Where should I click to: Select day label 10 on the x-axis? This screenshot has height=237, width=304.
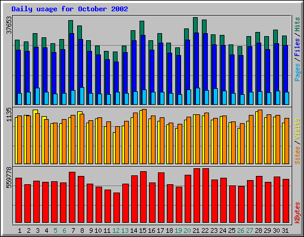[98, 230]
